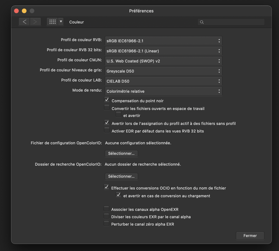Screen dimensions: 279x251
Task: Click Sélectionner for the OpenColorIO configuration file
Action: [x=121, y=153]
